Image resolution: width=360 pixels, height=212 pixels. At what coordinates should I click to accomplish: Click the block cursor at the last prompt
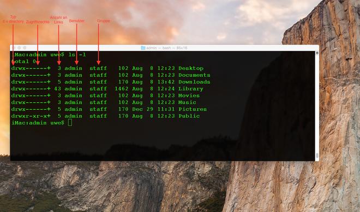point(70,123)
